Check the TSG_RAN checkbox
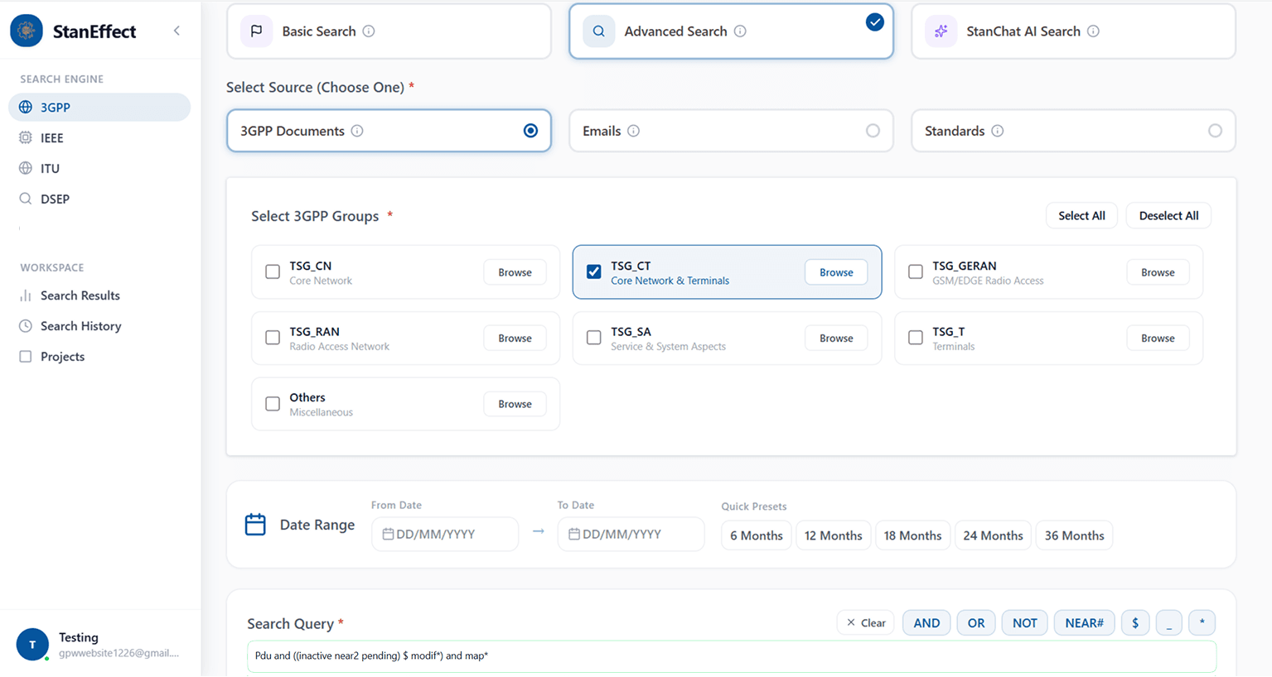Viewport: 1272px width, 677px height. click(x=273, y=338)
